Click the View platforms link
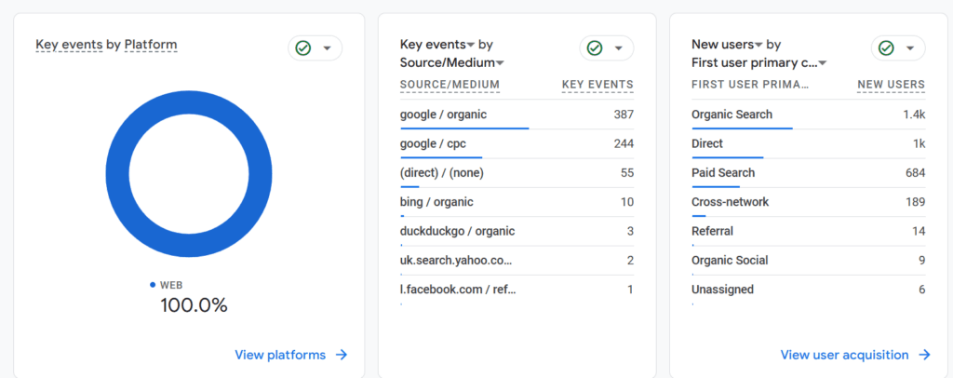 tap(280, 355)
